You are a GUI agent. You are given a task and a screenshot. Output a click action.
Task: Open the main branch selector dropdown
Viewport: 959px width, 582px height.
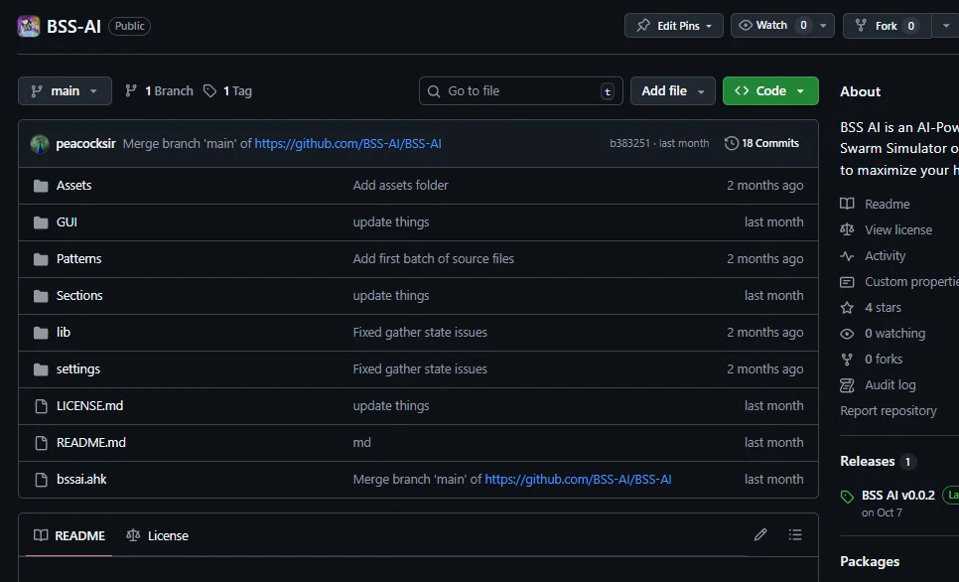coord(64,90)
